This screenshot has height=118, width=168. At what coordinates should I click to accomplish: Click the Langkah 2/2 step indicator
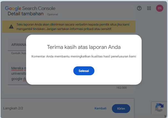coord(13,108)
